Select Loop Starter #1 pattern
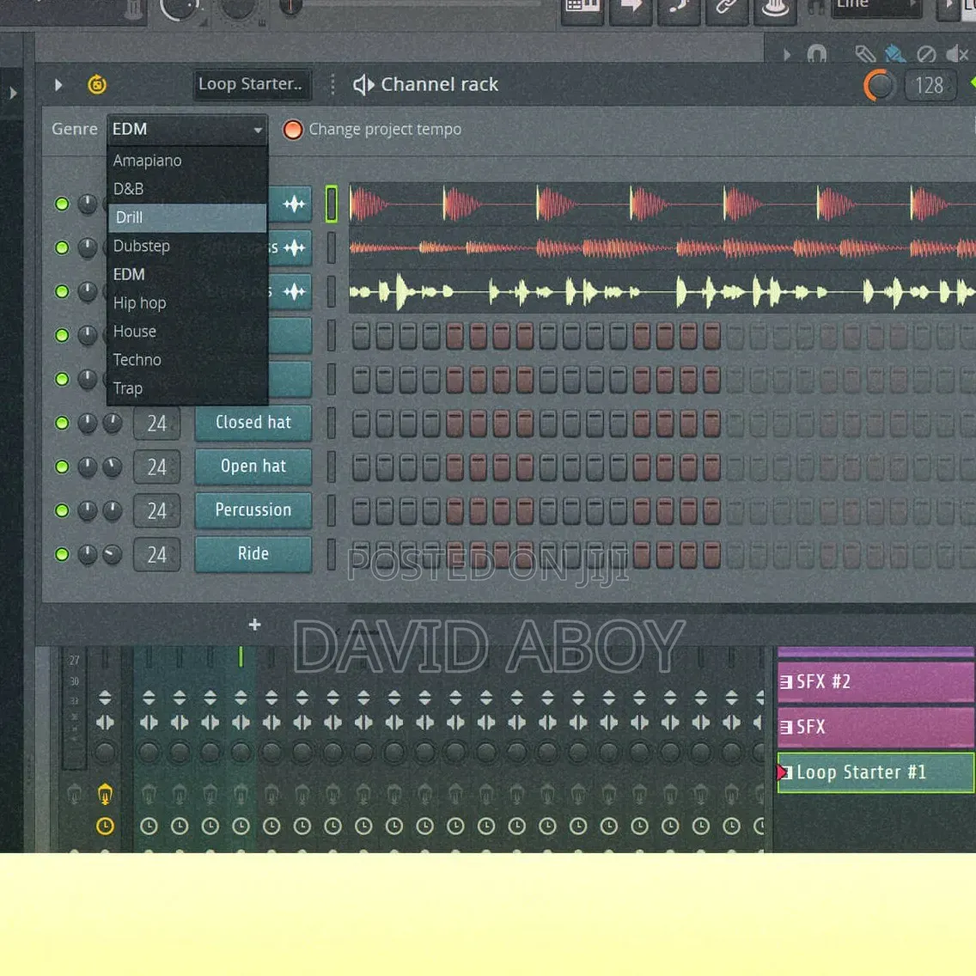This screenshot has height=976, width=976. (875, 772)
